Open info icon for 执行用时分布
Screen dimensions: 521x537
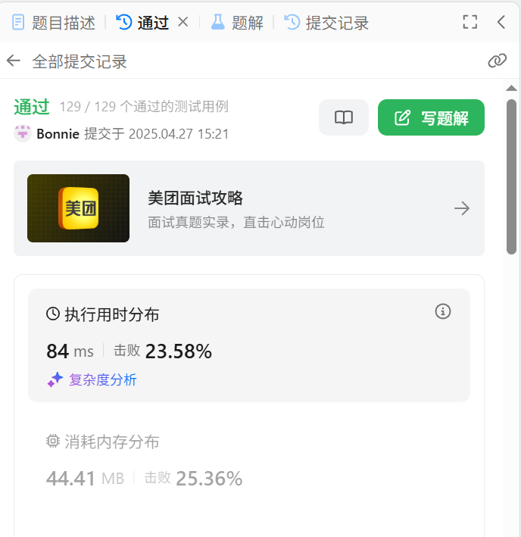coord(442,311)
